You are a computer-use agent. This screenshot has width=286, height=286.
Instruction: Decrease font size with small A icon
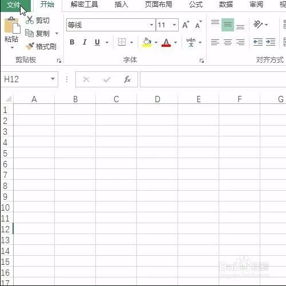tap(198, 25)
